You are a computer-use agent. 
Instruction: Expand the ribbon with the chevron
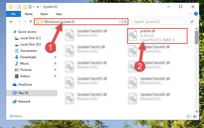[x=190, y=14]
